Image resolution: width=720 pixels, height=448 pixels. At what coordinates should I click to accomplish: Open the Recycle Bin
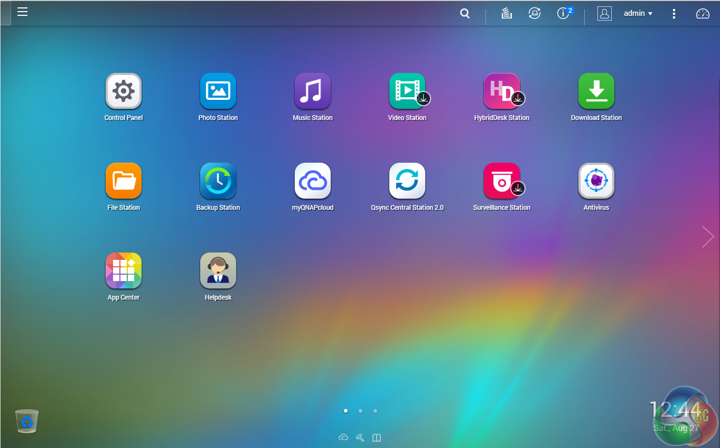[27, 421]
